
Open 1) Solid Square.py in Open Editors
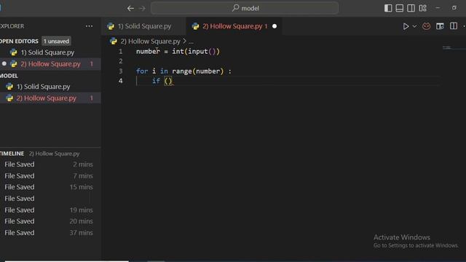47,52
